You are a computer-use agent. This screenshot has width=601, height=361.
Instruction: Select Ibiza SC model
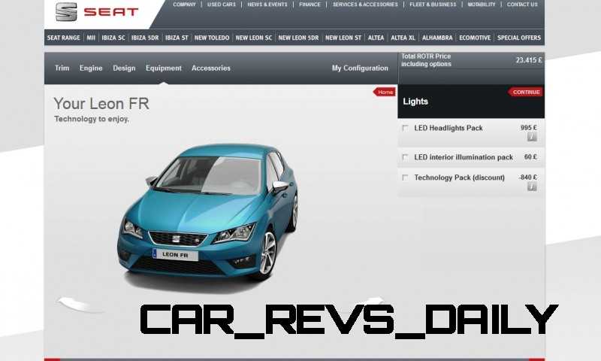[x=113, y=38]
